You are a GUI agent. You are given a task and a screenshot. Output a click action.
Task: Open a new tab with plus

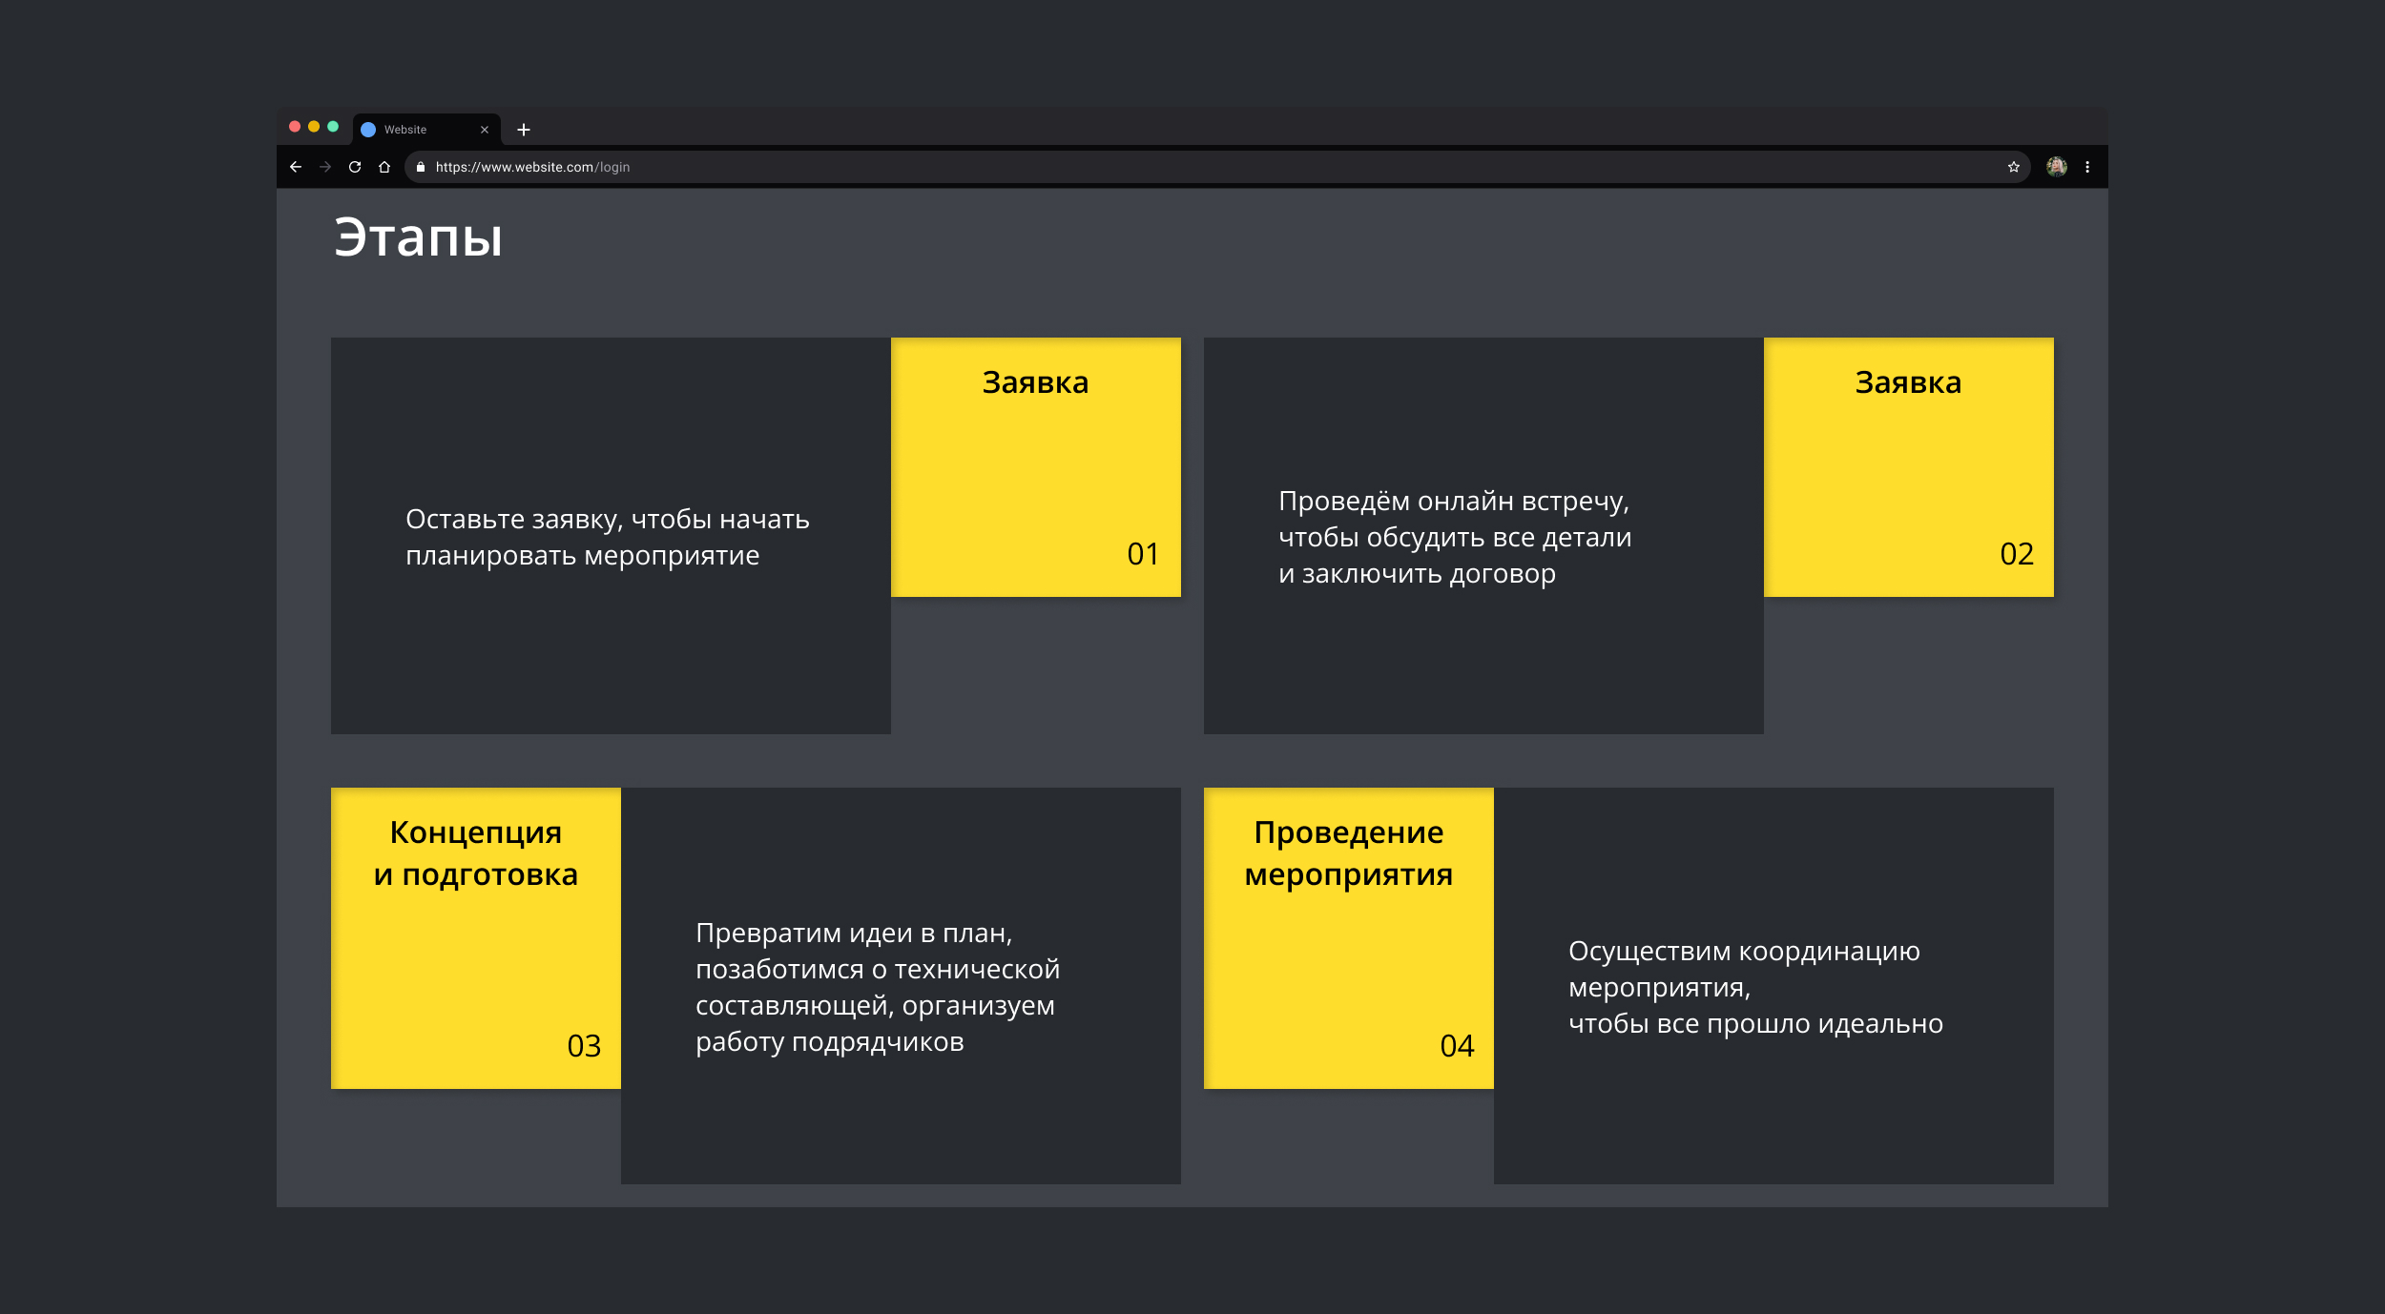(524, 130)
